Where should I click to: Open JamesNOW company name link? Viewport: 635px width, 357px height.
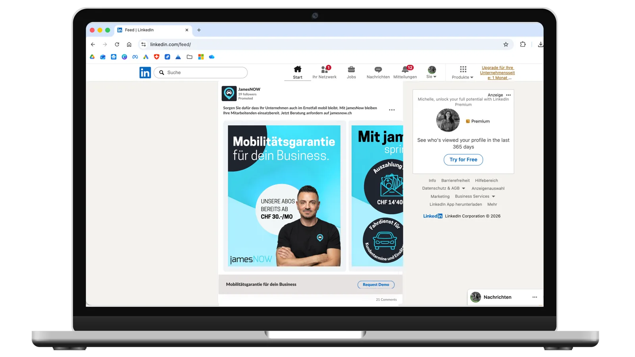[249, 89]
